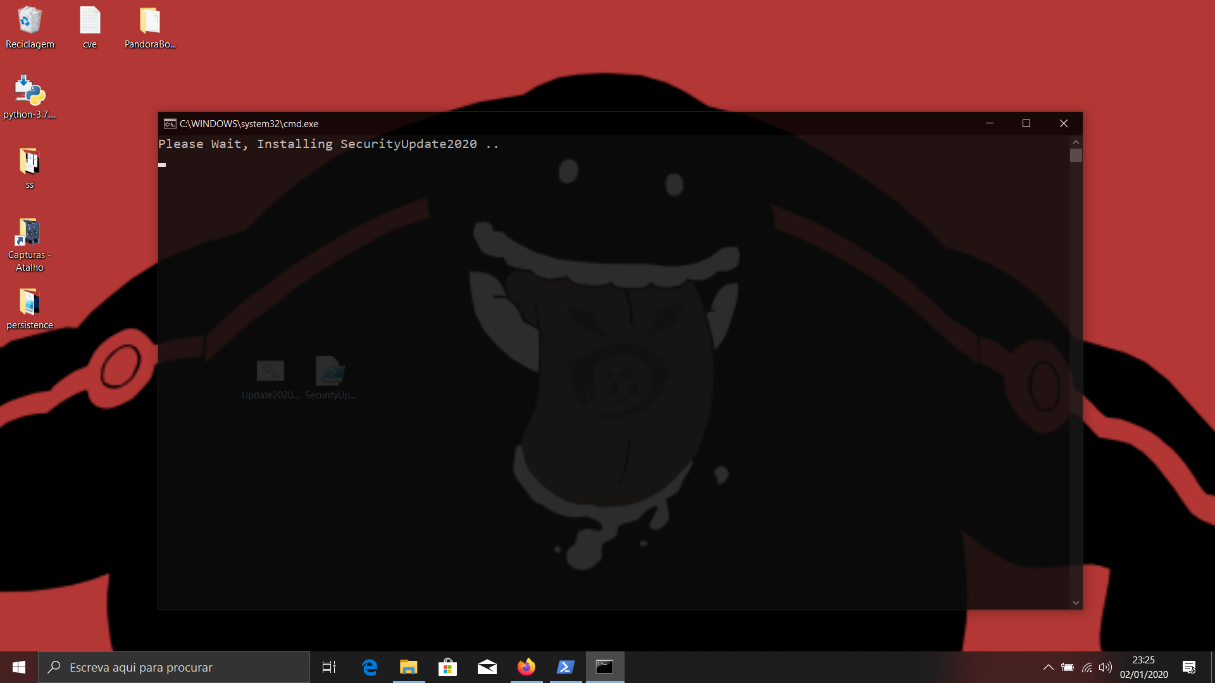This screenshot has width=1215, height=683.
Task: Launch Microsoft Edge from the taskbar
Action: [x=370, y=667]
